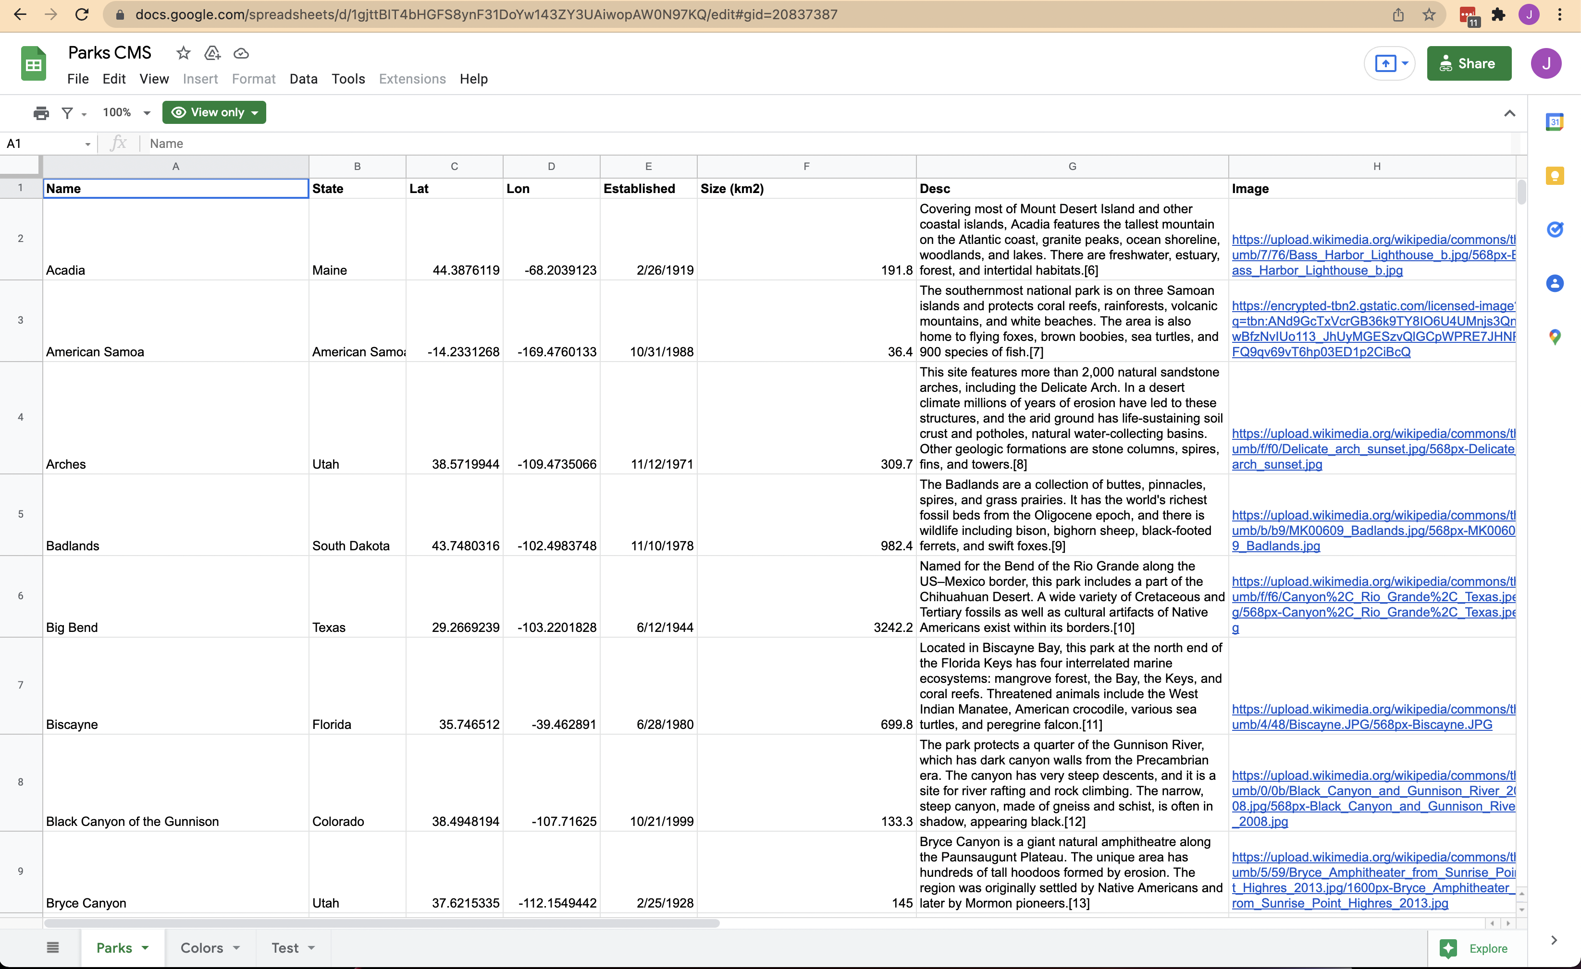
Task: Collapse the toolbar with the up chevron
Action: click(x=1509, y=113)
